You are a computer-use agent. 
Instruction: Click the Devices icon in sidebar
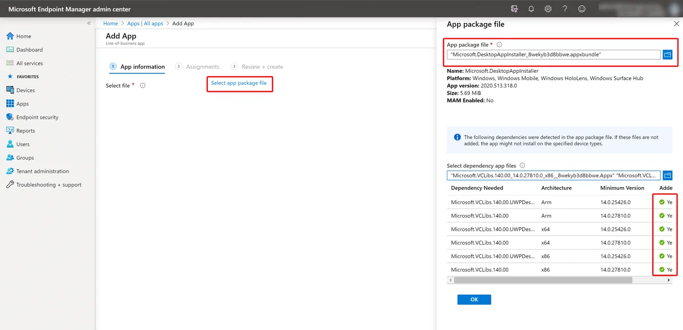click(10, 90)
